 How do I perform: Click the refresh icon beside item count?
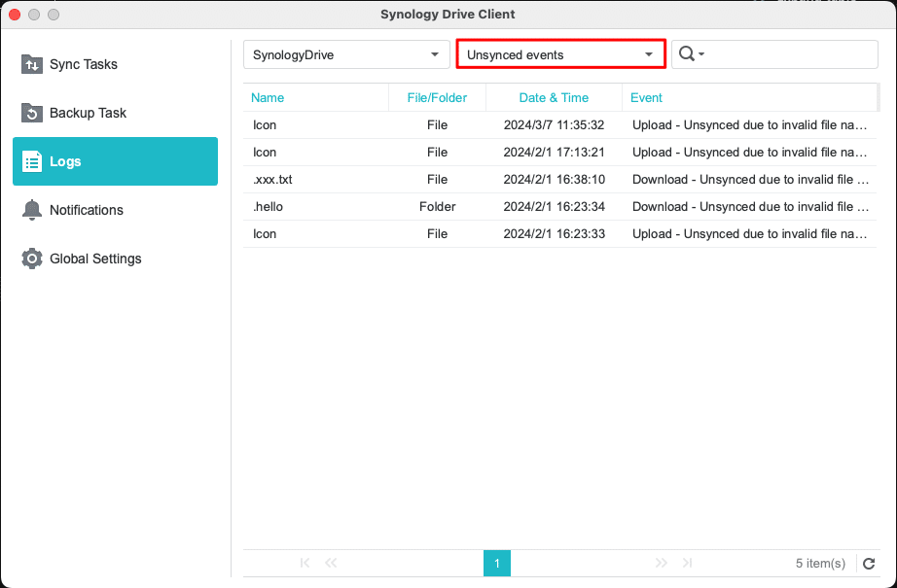coord(869,564)
